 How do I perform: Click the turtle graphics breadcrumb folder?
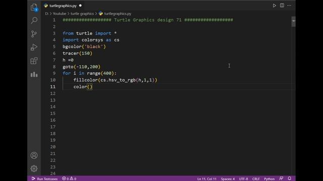tap(82, 14)
